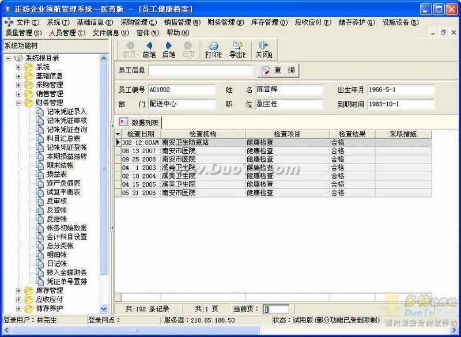Image resolution: width=461 pixels, height=337 pixels.
Task: Open 明细帐 tree entry
Action: [56, 255]
